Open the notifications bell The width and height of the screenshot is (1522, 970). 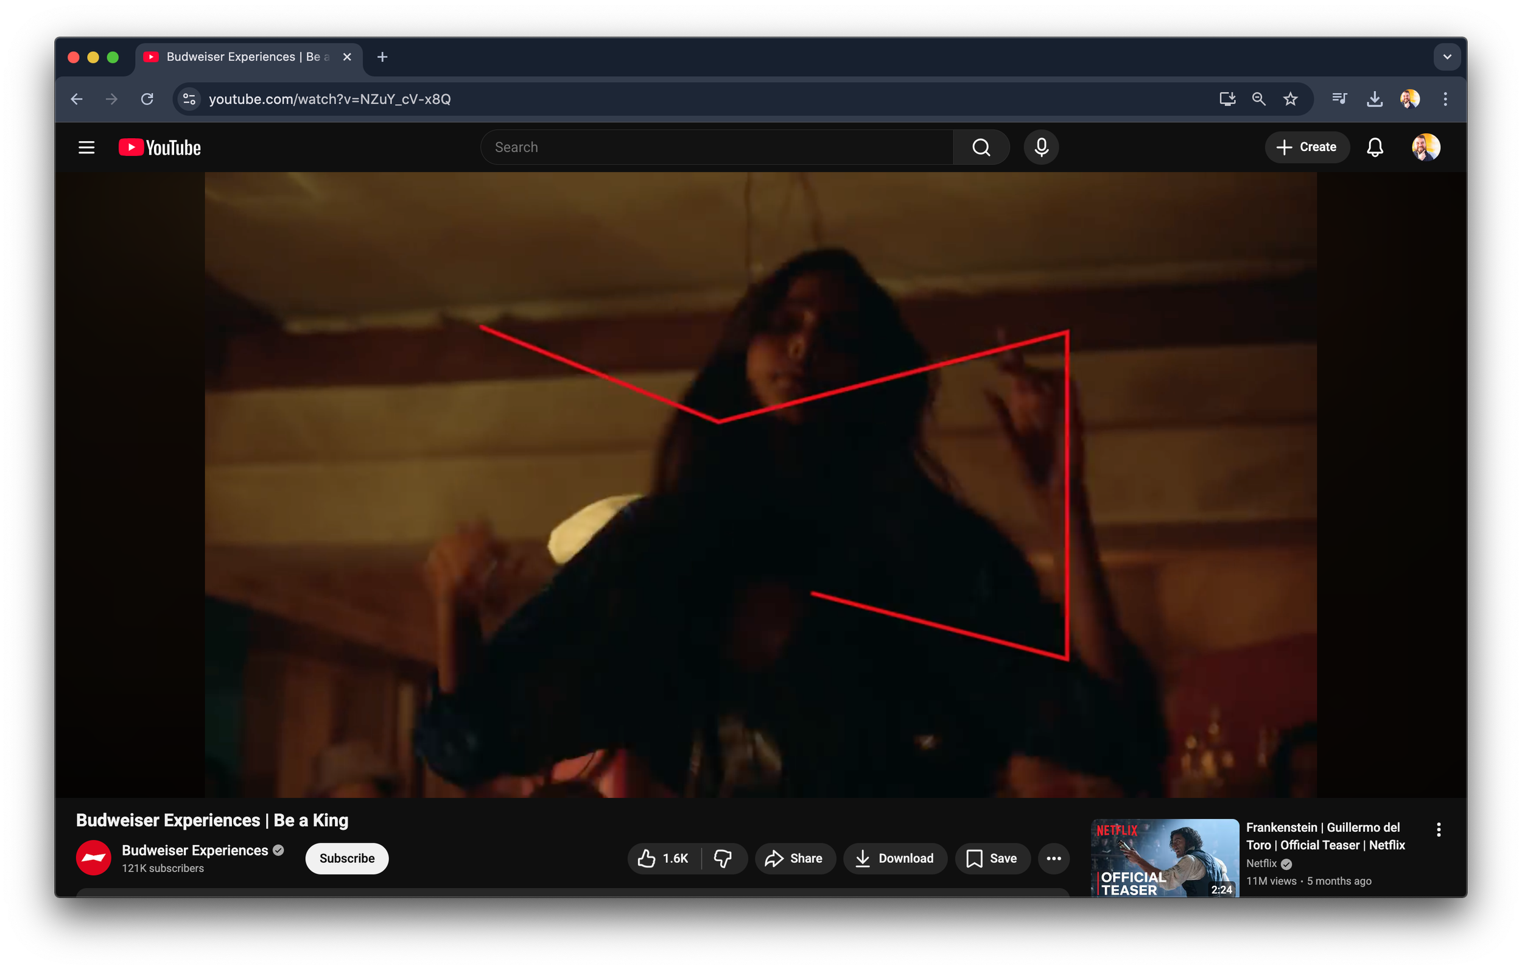[1375, 147]
